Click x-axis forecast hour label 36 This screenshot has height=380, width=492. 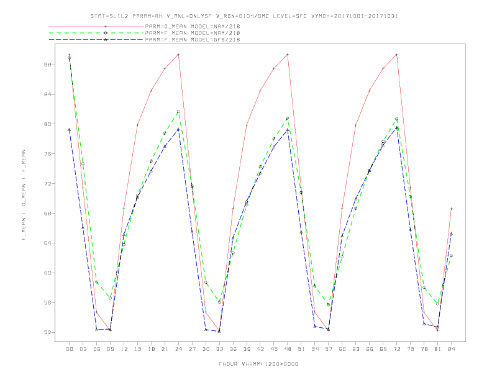233,349
